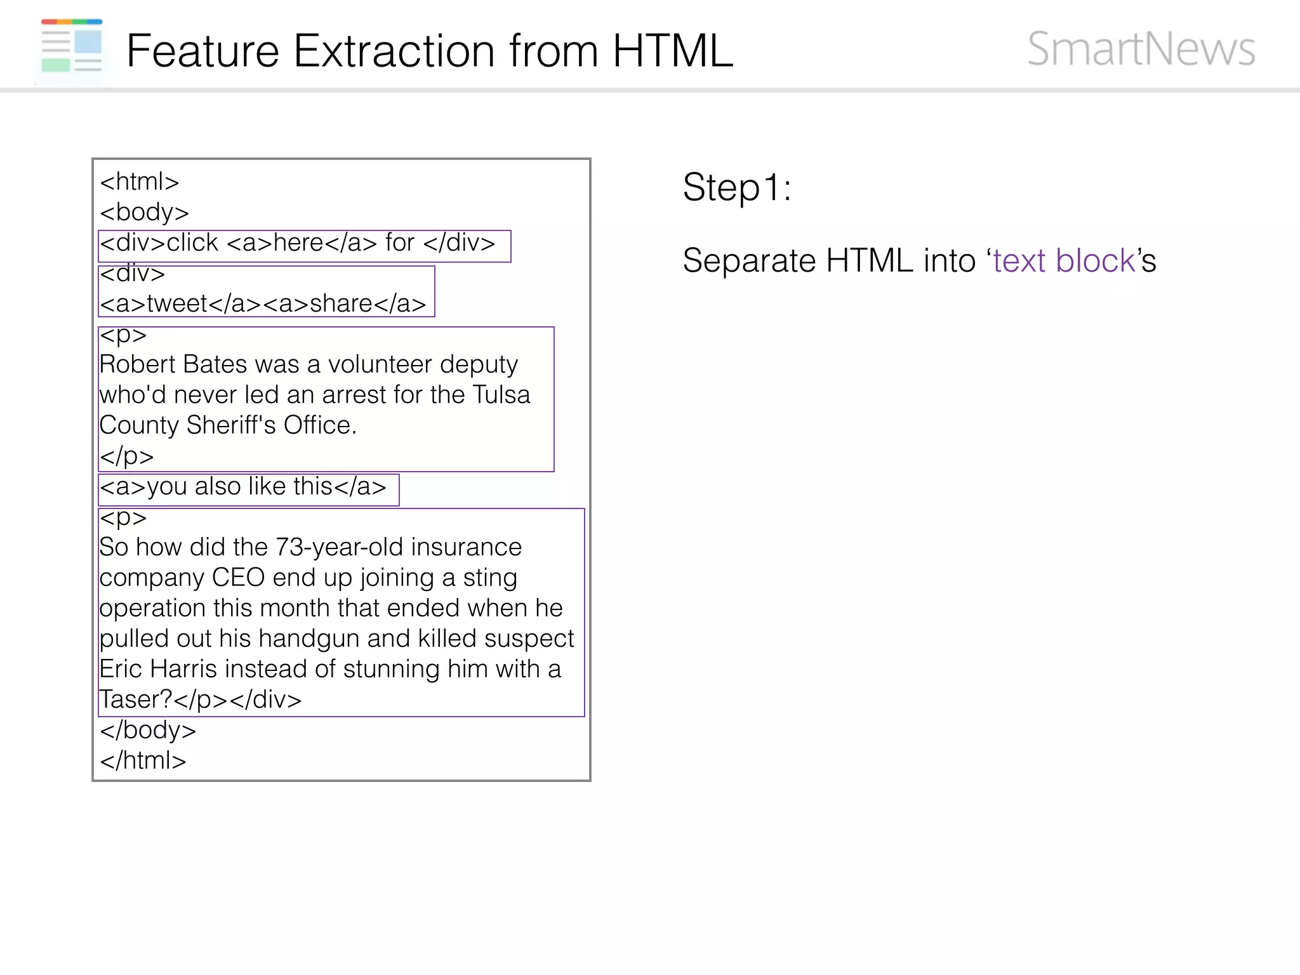Click the SmartNews app icon
The width and height of the screenshot is (1300, 975).
point(72,48)
